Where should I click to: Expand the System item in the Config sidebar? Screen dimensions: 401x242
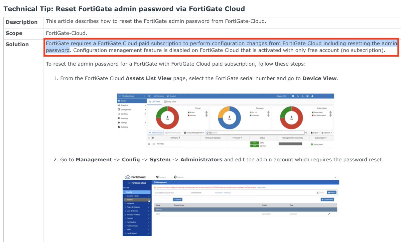[137, 199]
